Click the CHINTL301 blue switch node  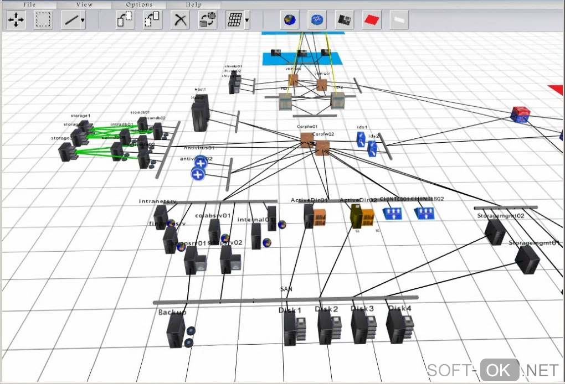point(392,213)
